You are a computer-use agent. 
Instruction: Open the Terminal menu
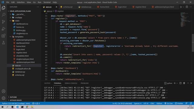(x=47, y=2)
